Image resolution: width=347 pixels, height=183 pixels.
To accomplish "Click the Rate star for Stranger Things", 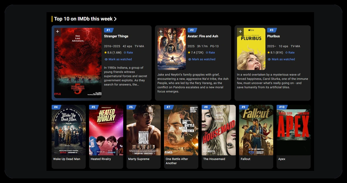I will pyautogui.click(x=128, y=53).
